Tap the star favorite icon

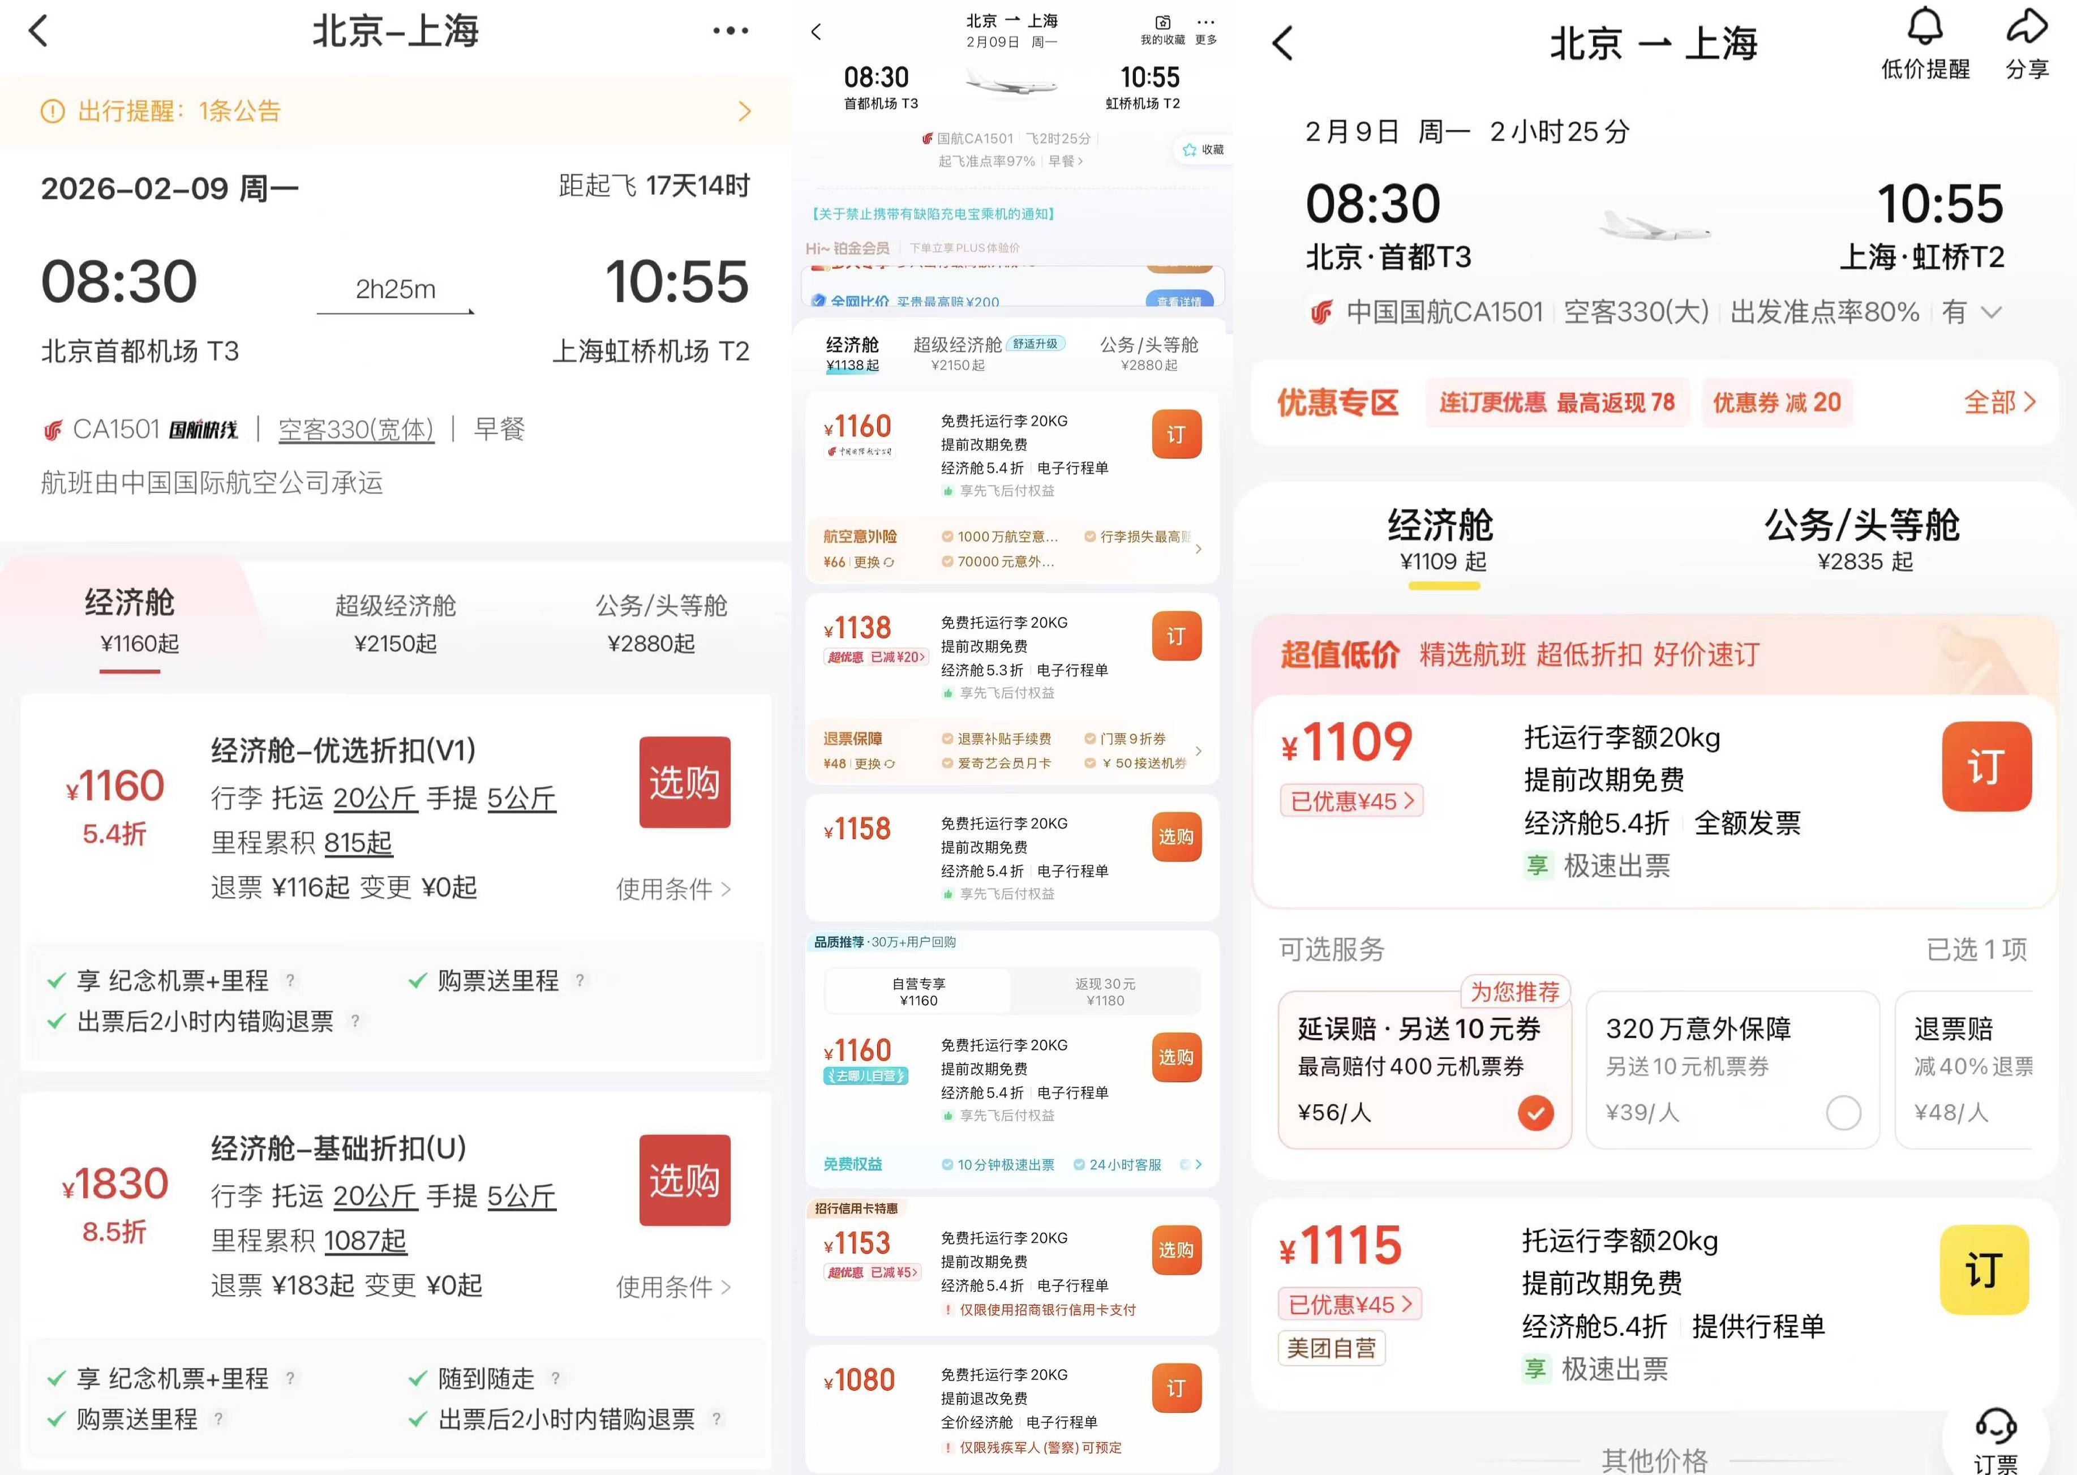click(x=1189, y=150)
